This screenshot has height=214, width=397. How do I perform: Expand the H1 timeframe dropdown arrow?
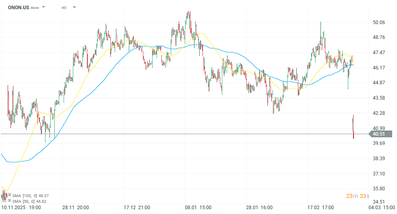74,7
